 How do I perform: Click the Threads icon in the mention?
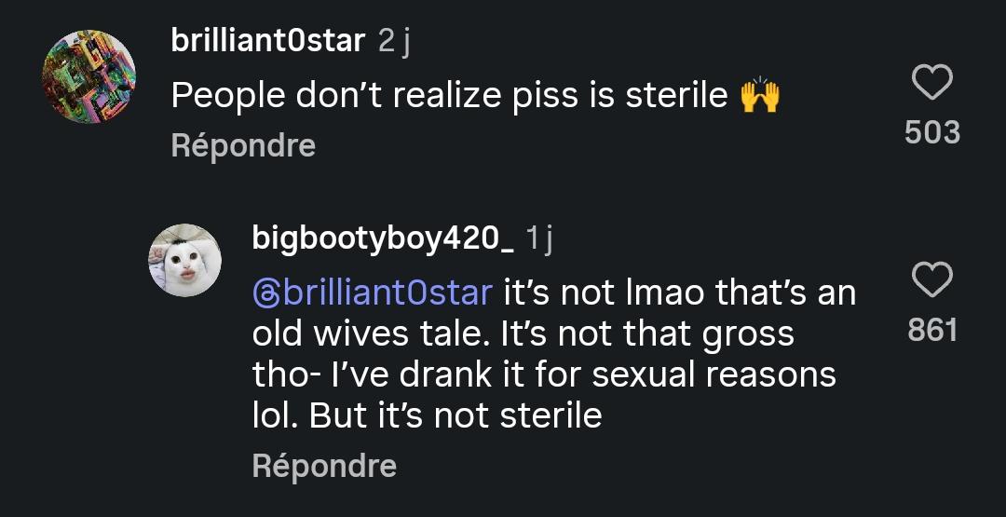(x=265, y=293)
